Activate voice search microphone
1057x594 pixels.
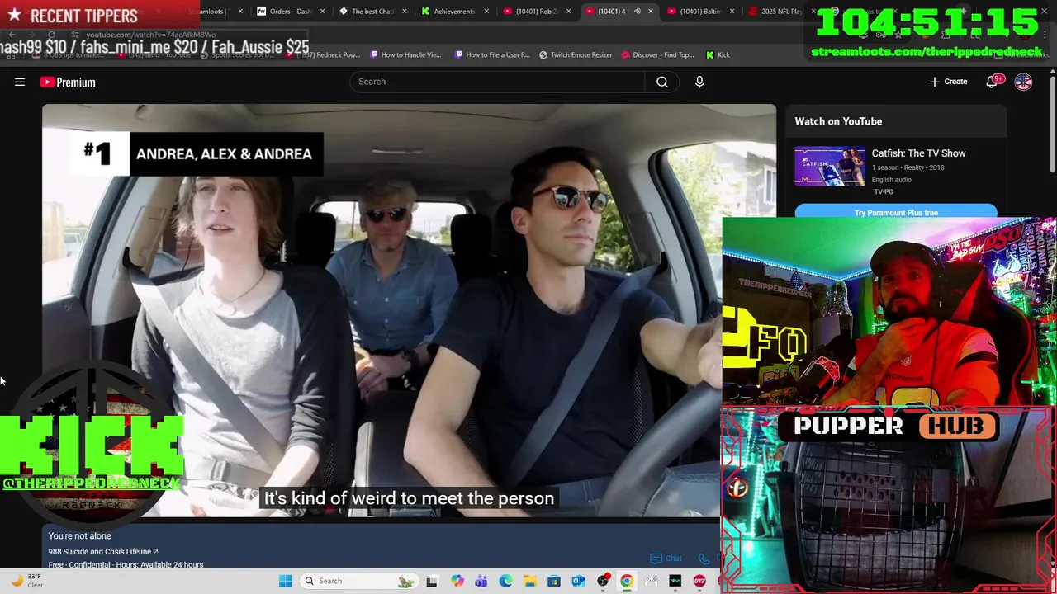[699, 82]
